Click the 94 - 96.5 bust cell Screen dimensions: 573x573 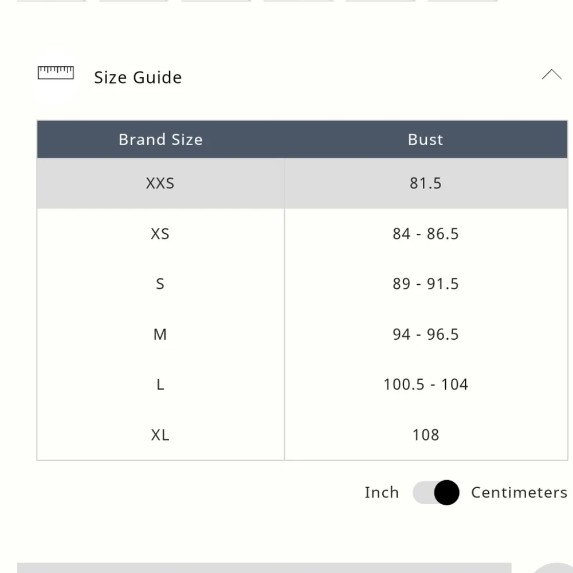pos(426,335)
